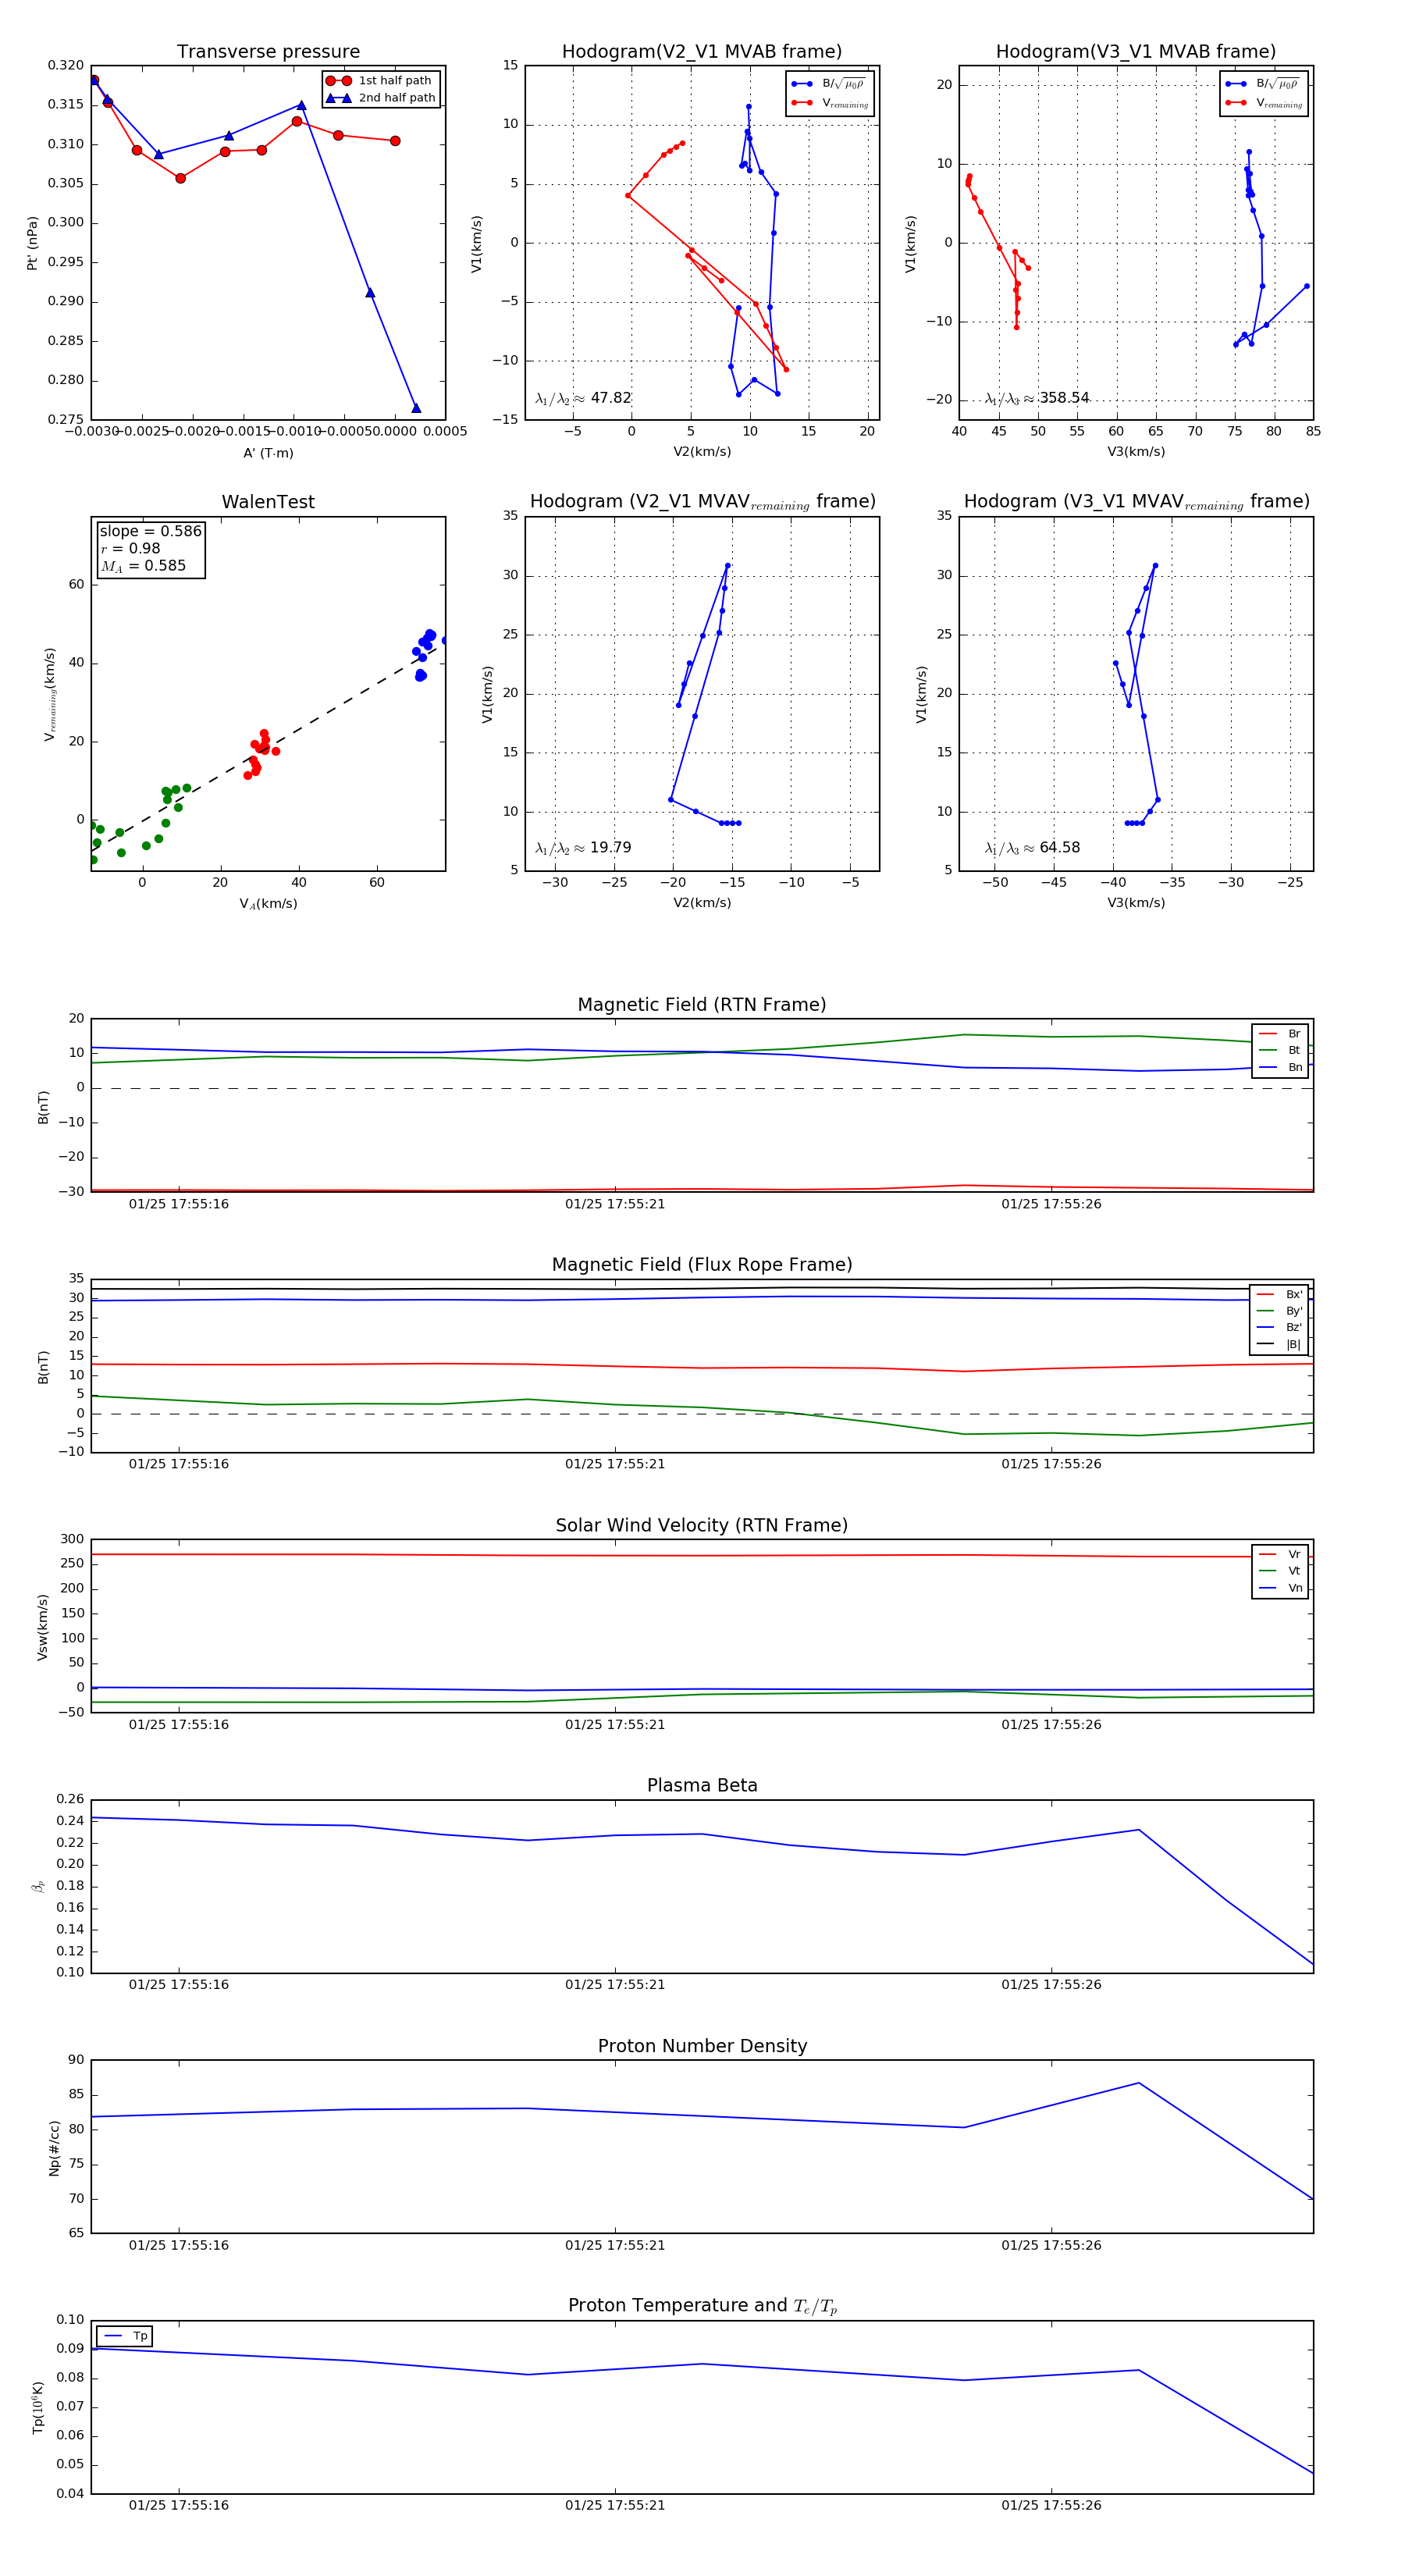Click the "Proton Temperature and Te/Tp" title
1405x2576 pixels.
[x=702, y=2306]
